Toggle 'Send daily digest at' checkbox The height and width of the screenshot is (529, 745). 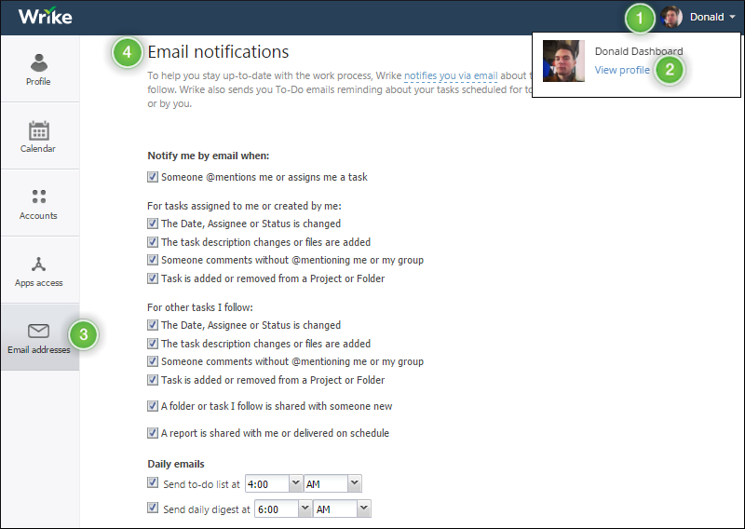click(153, 508)
